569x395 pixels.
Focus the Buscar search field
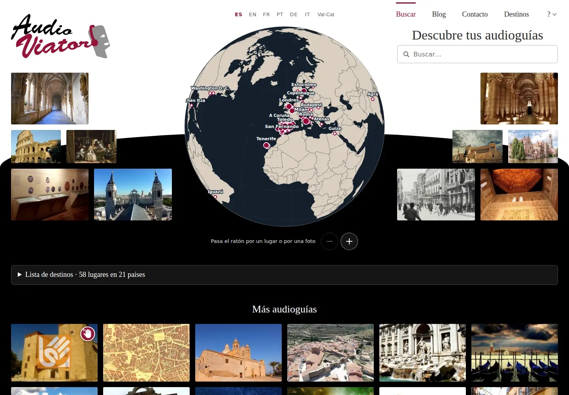477,54
